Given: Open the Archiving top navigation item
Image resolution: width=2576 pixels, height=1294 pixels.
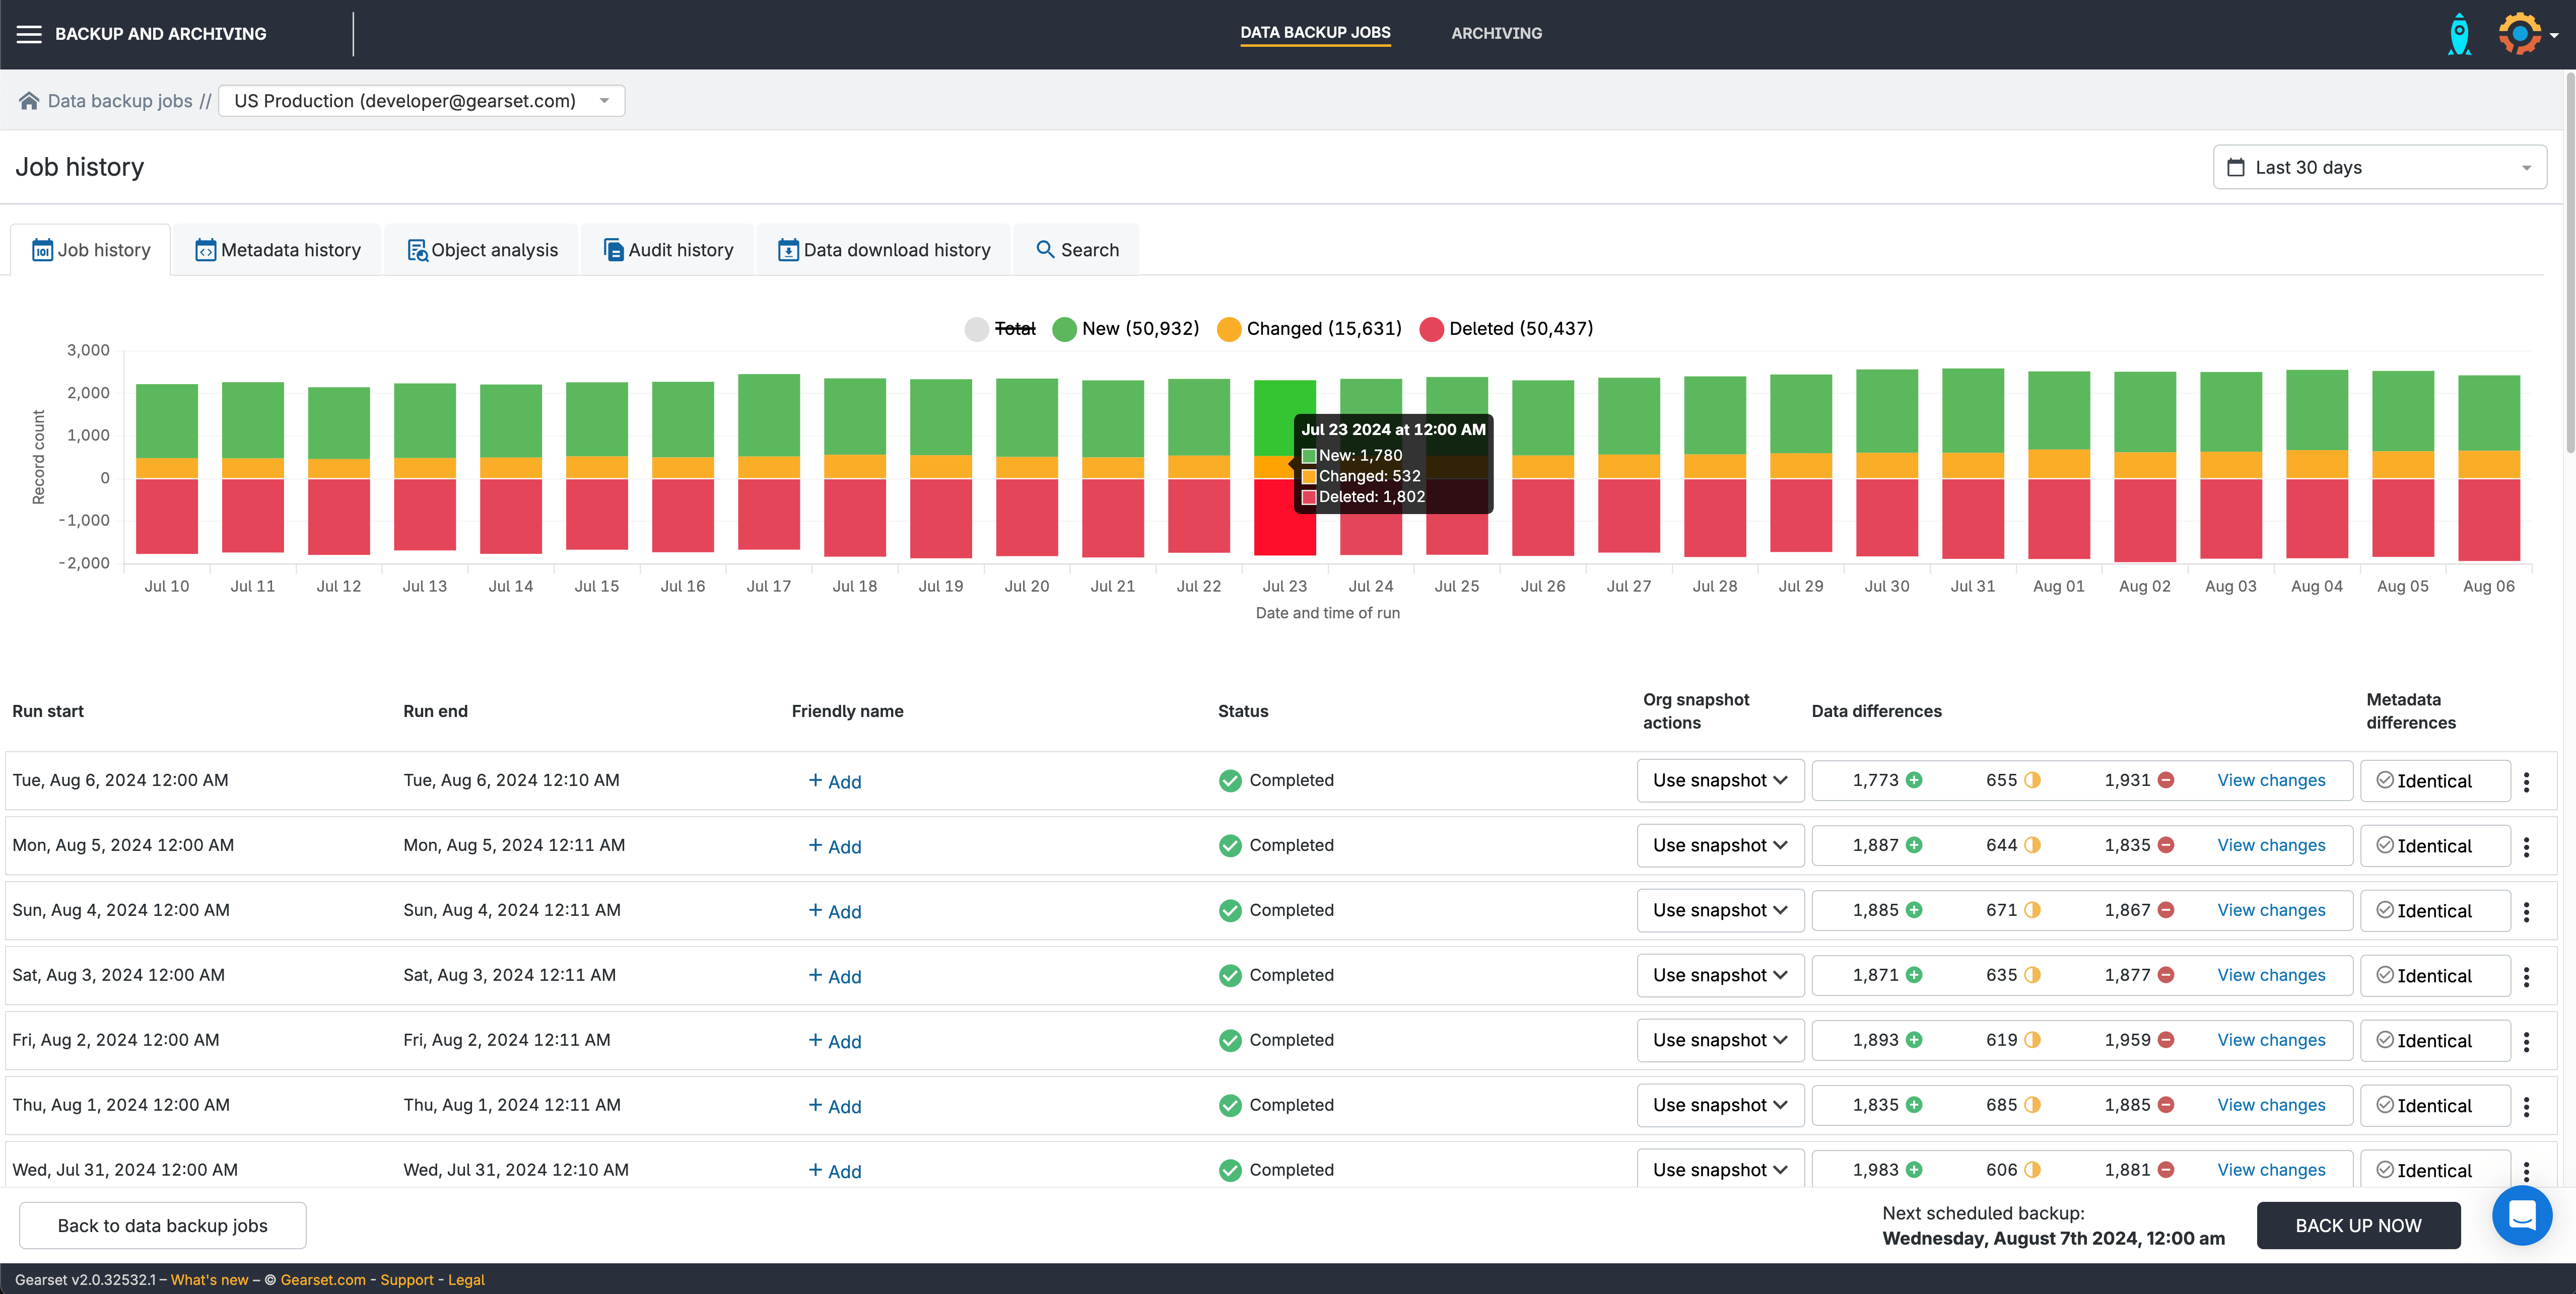Looking at the screenshot, I should pyautogui.click(x=1496, y=33).
